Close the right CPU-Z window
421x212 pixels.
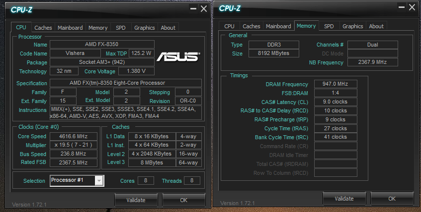pos(412,7)
